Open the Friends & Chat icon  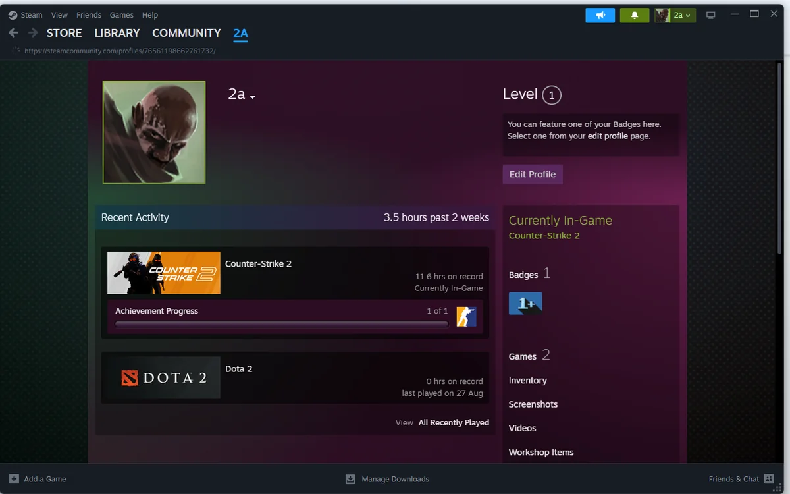coord(769,479)
